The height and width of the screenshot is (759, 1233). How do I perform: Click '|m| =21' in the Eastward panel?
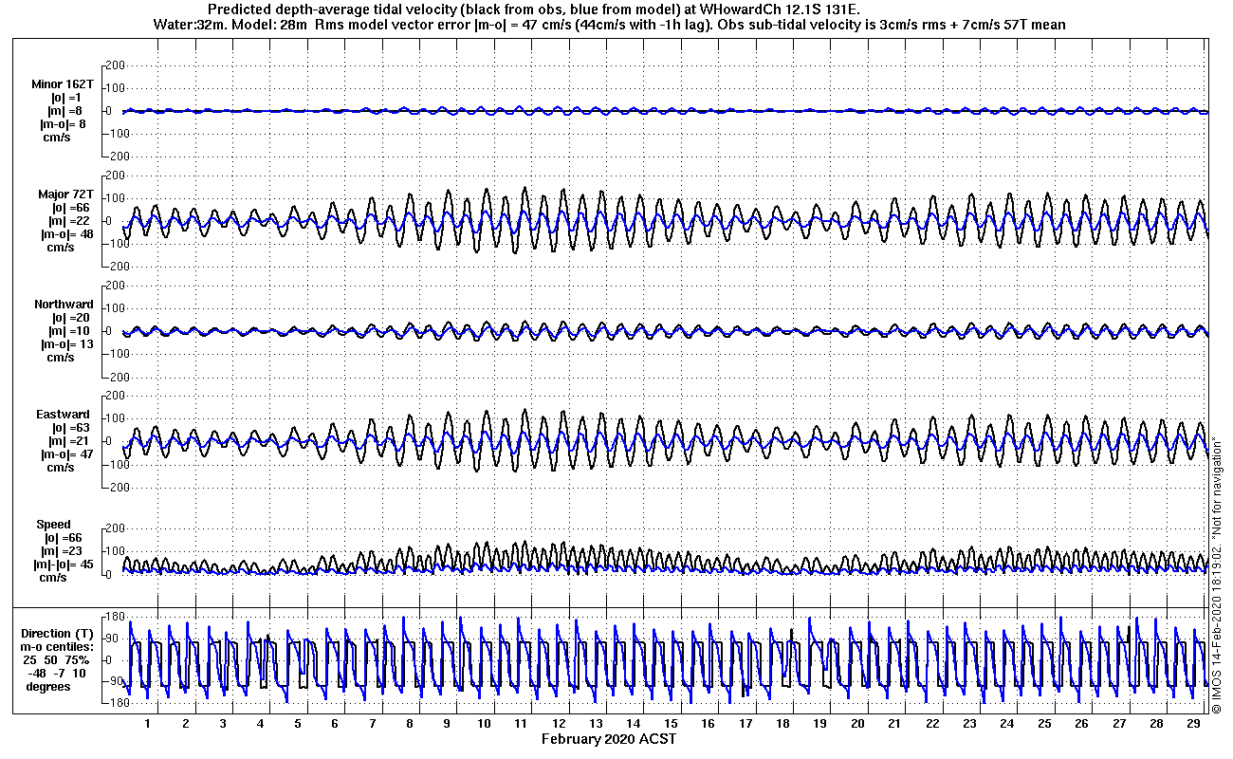pos(70,441)
